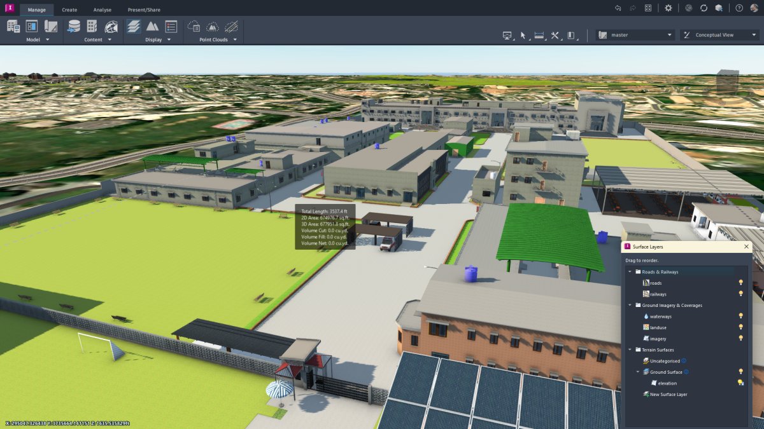Open the master proposal dropdown

pos(635,35)
